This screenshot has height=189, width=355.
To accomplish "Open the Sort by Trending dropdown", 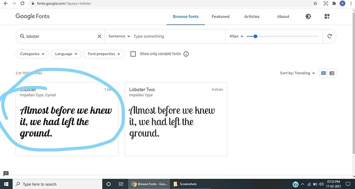I will 297,73.
